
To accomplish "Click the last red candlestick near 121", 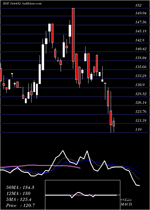I will [x=114, y=124].
